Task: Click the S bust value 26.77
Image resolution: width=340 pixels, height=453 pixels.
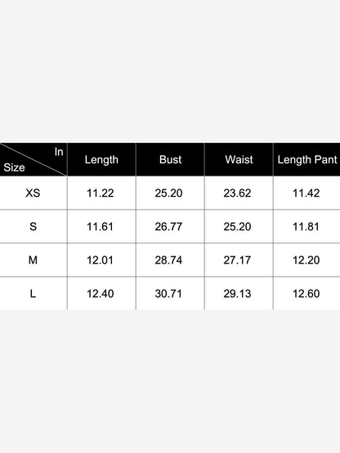Action: (168, 227)
